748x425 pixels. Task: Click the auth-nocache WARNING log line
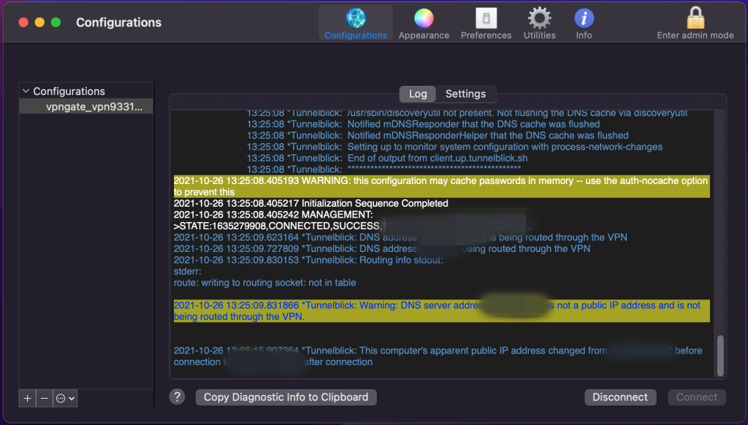[x=441, y=186]
